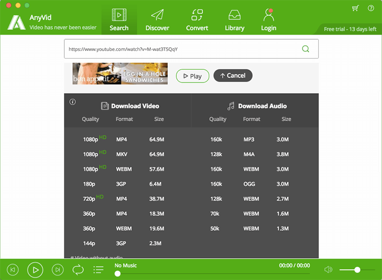Open the Convert tab

[x=197, y=20]
